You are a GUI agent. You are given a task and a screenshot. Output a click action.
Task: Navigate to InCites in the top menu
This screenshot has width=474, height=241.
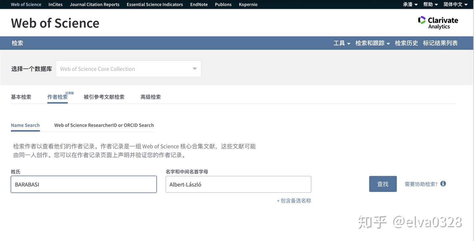pyautogui.click(x=55, y=4)
